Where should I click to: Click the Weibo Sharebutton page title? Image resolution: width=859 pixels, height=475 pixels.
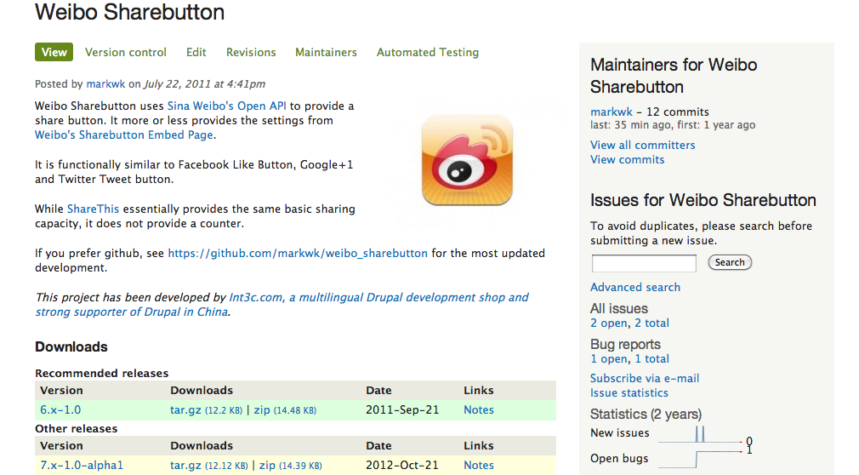(x=130, y=12)
